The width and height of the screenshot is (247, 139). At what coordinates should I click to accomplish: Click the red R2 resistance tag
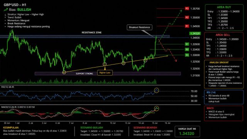[x=187, y=17]
